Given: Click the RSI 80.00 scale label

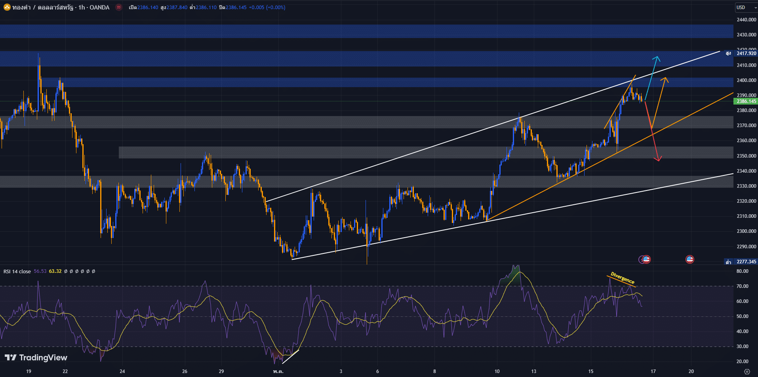Looking at the screenshot, I should point(743,271).
